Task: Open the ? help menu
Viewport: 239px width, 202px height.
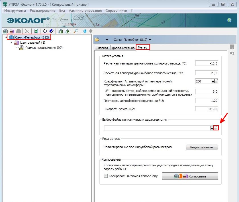Action: pos(132,11)
